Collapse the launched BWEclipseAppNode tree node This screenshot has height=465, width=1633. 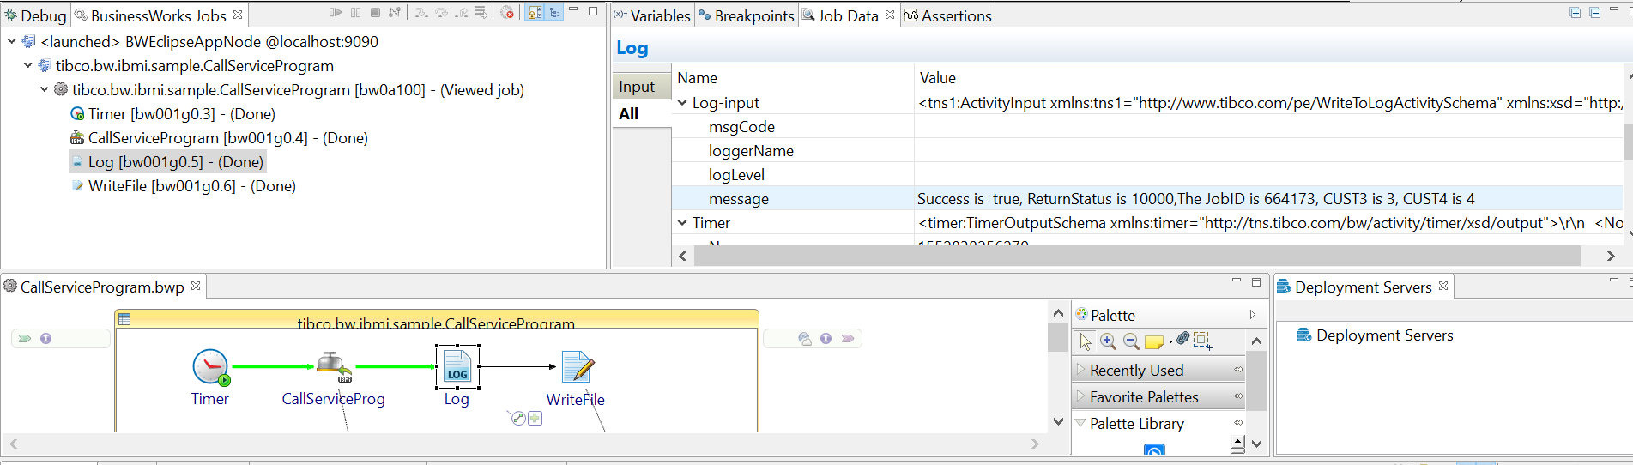pyautogui.click(x=11, y=41)
